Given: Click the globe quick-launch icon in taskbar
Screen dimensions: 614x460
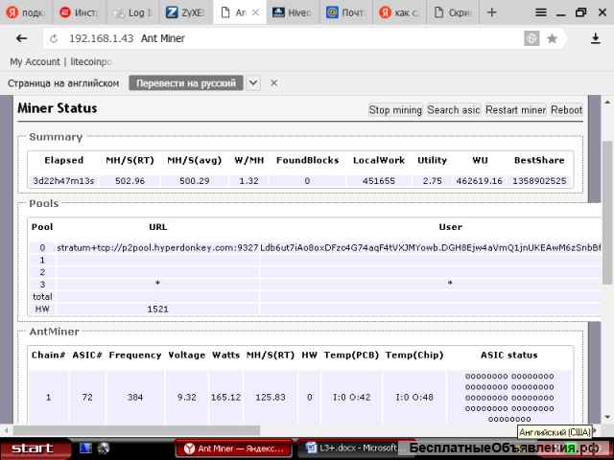Looking at the screenshot, I should (x=104, y=448).
